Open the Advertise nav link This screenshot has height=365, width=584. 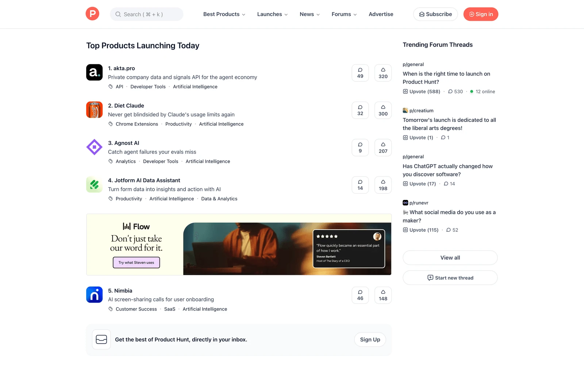[381, 14]
